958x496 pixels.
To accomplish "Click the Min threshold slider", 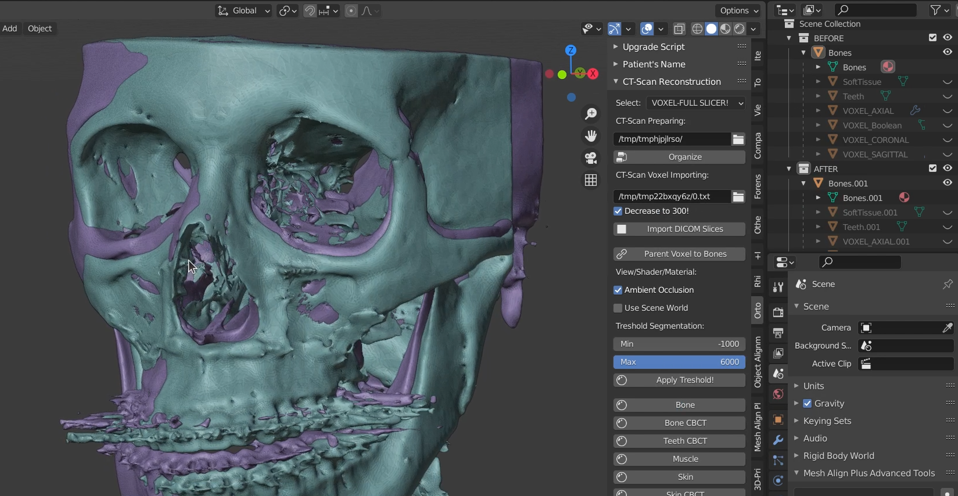I will tap(679, 344).
